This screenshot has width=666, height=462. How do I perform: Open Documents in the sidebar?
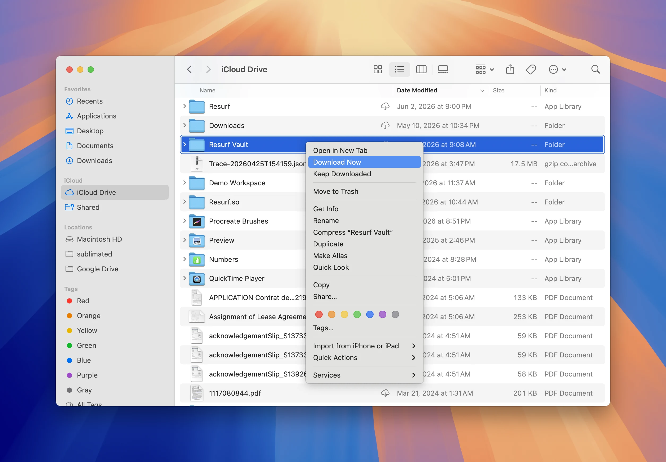coord(115,146)
